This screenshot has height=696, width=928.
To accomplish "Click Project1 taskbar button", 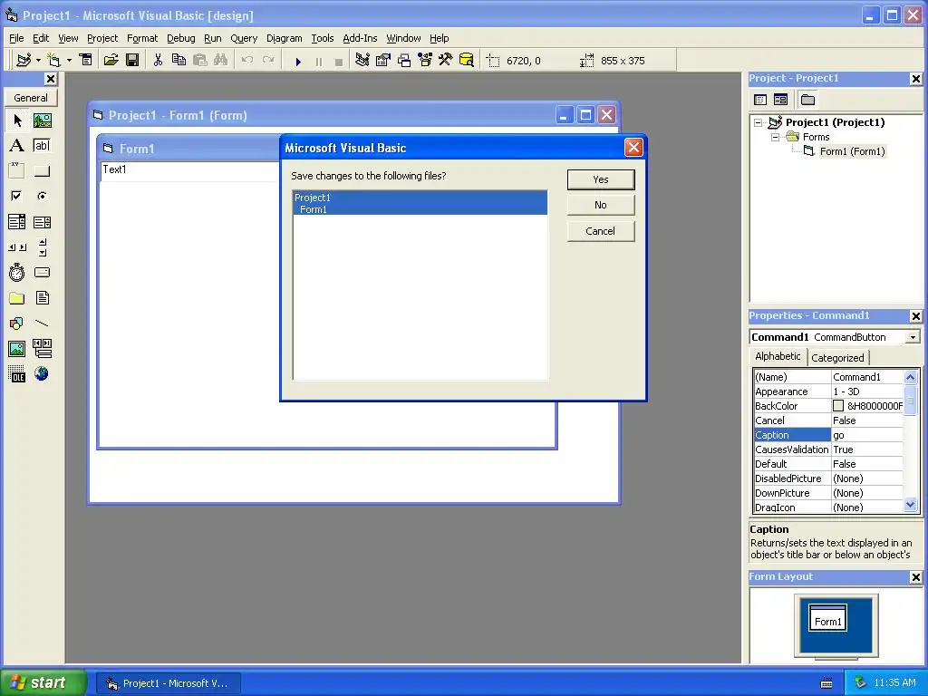I will 168,683.
